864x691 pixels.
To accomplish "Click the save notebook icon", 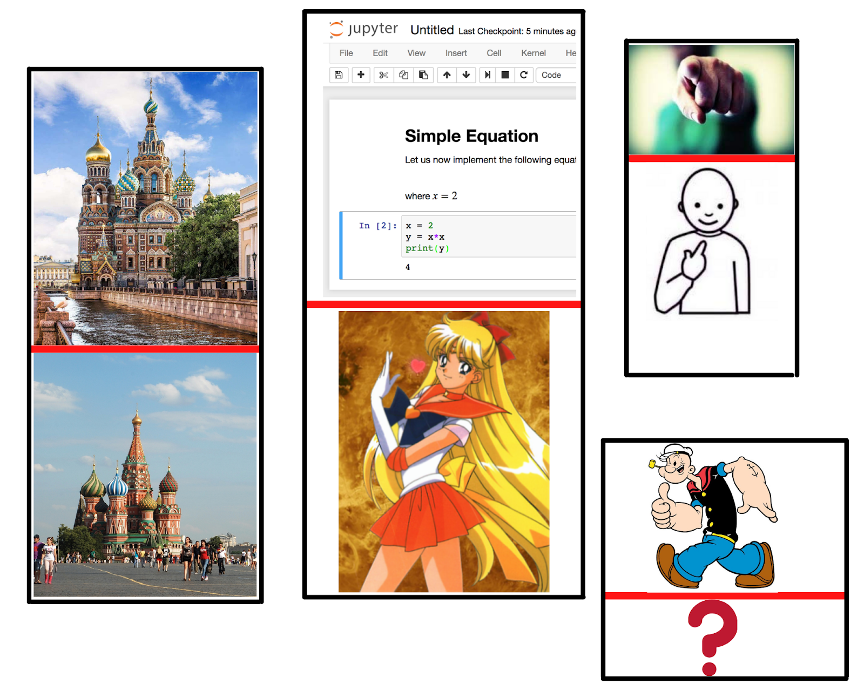I will [x=339, y=75].
